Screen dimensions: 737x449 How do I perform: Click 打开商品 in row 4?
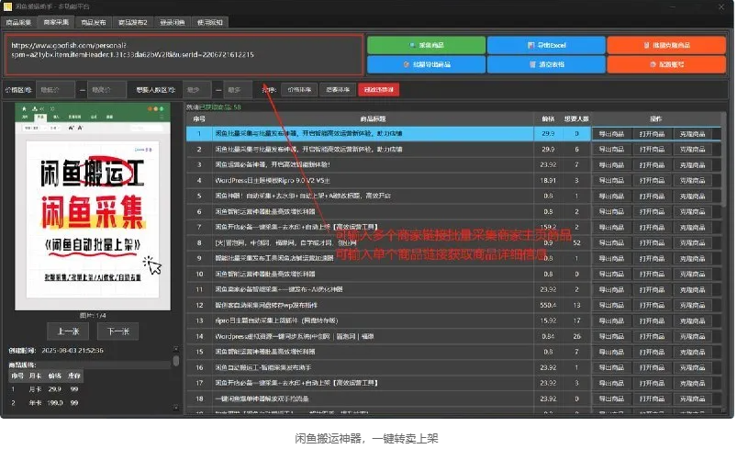(652, 181)
